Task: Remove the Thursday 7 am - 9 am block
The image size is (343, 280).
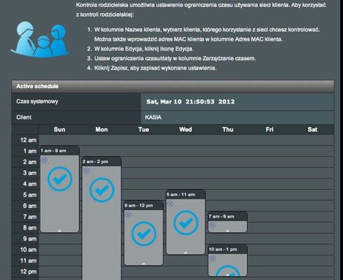Action: point(212,225)
